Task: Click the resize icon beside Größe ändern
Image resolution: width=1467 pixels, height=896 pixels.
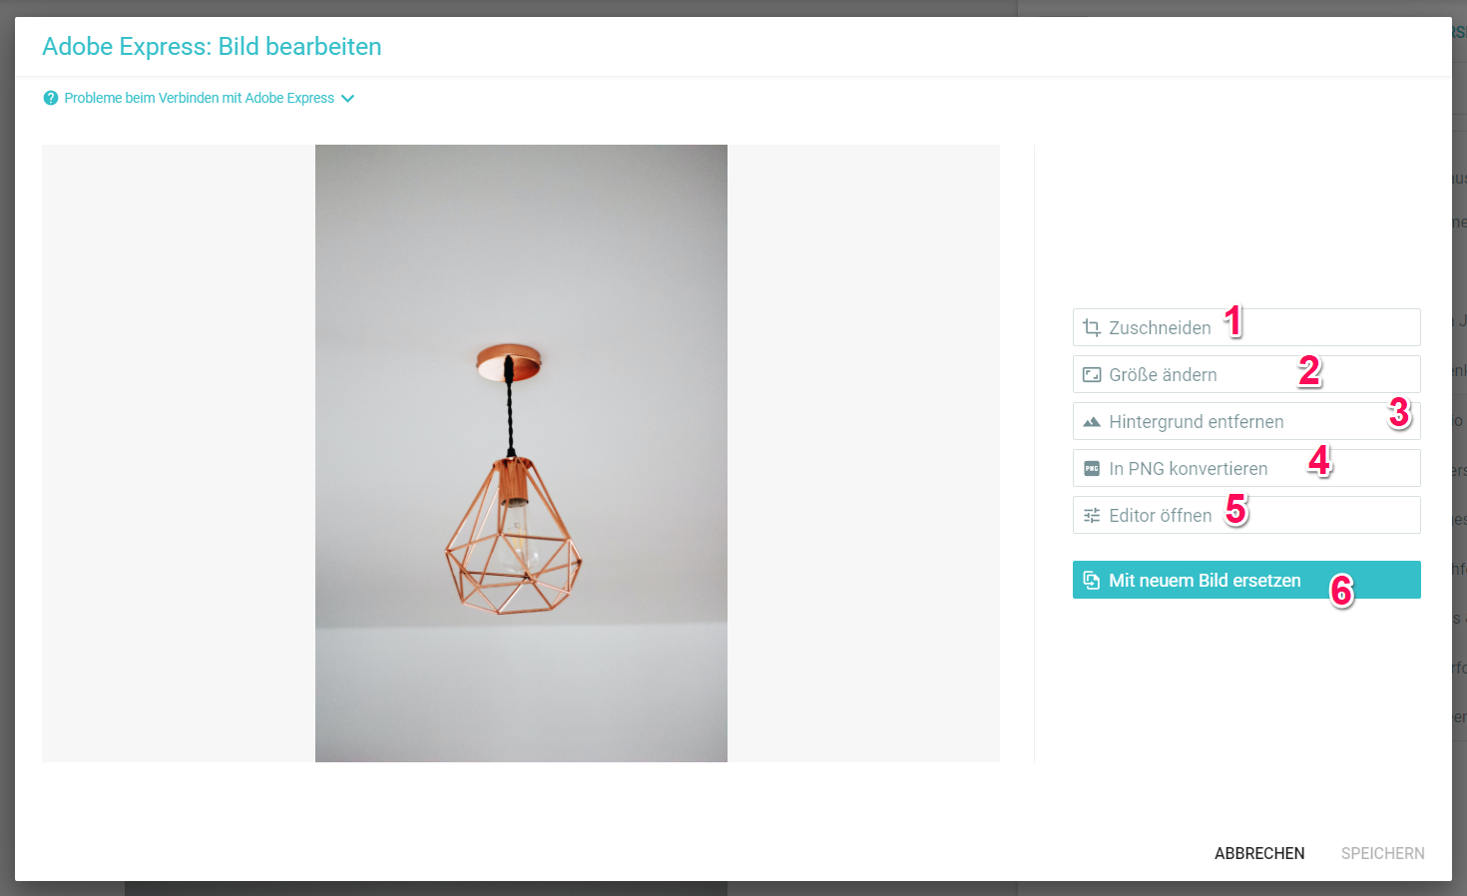Action: click(x=1092, y=375)
